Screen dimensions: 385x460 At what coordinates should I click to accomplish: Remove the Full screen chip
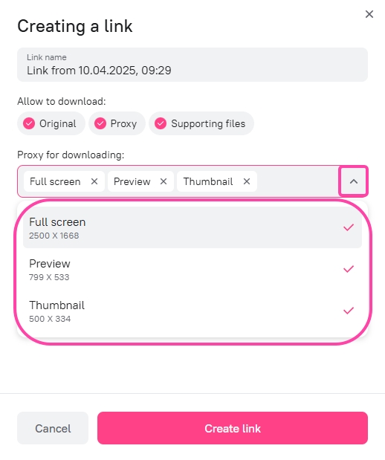94,181
